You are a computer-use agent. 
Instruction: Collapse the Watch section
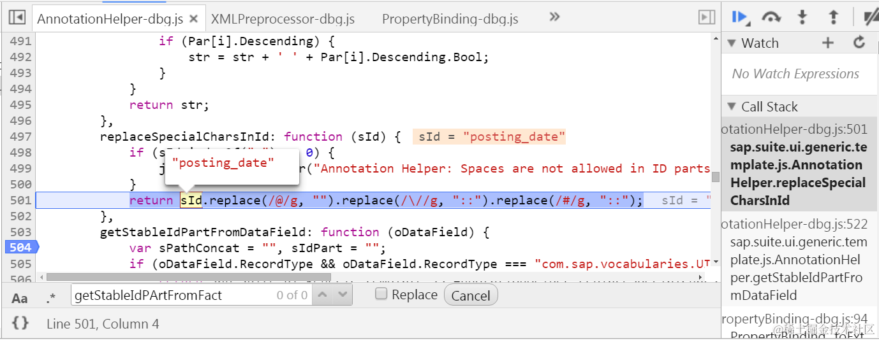tap(733, 43)
